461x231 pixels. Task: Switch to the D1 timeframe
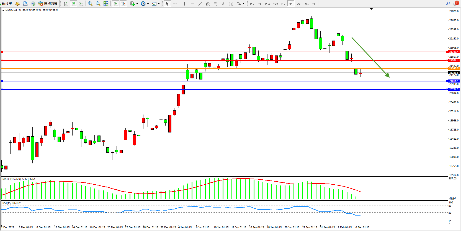[298, 4]
